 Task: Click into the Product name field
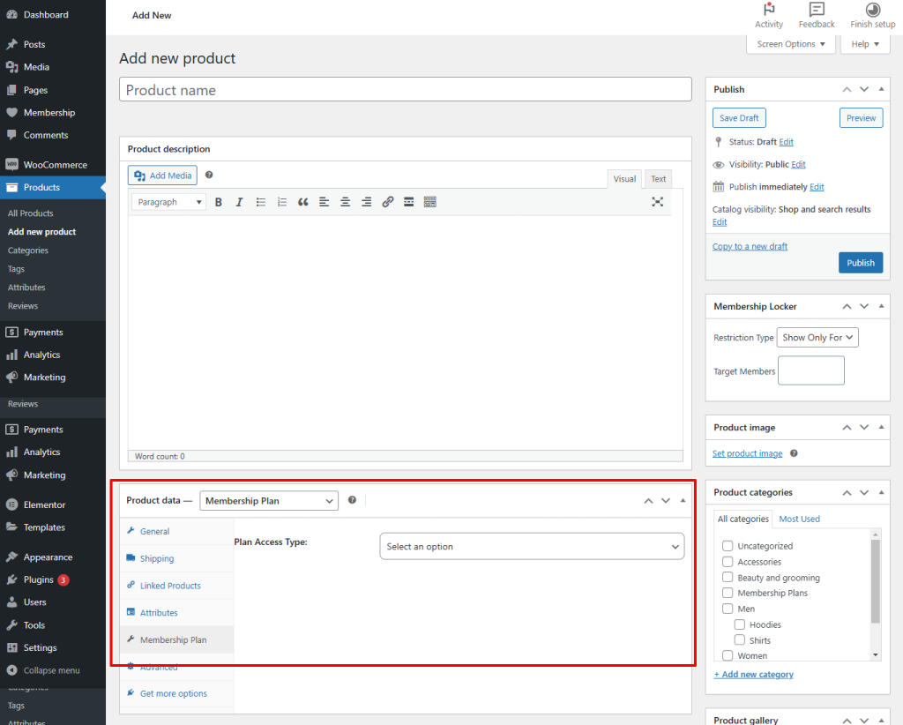tap(405, 90)
